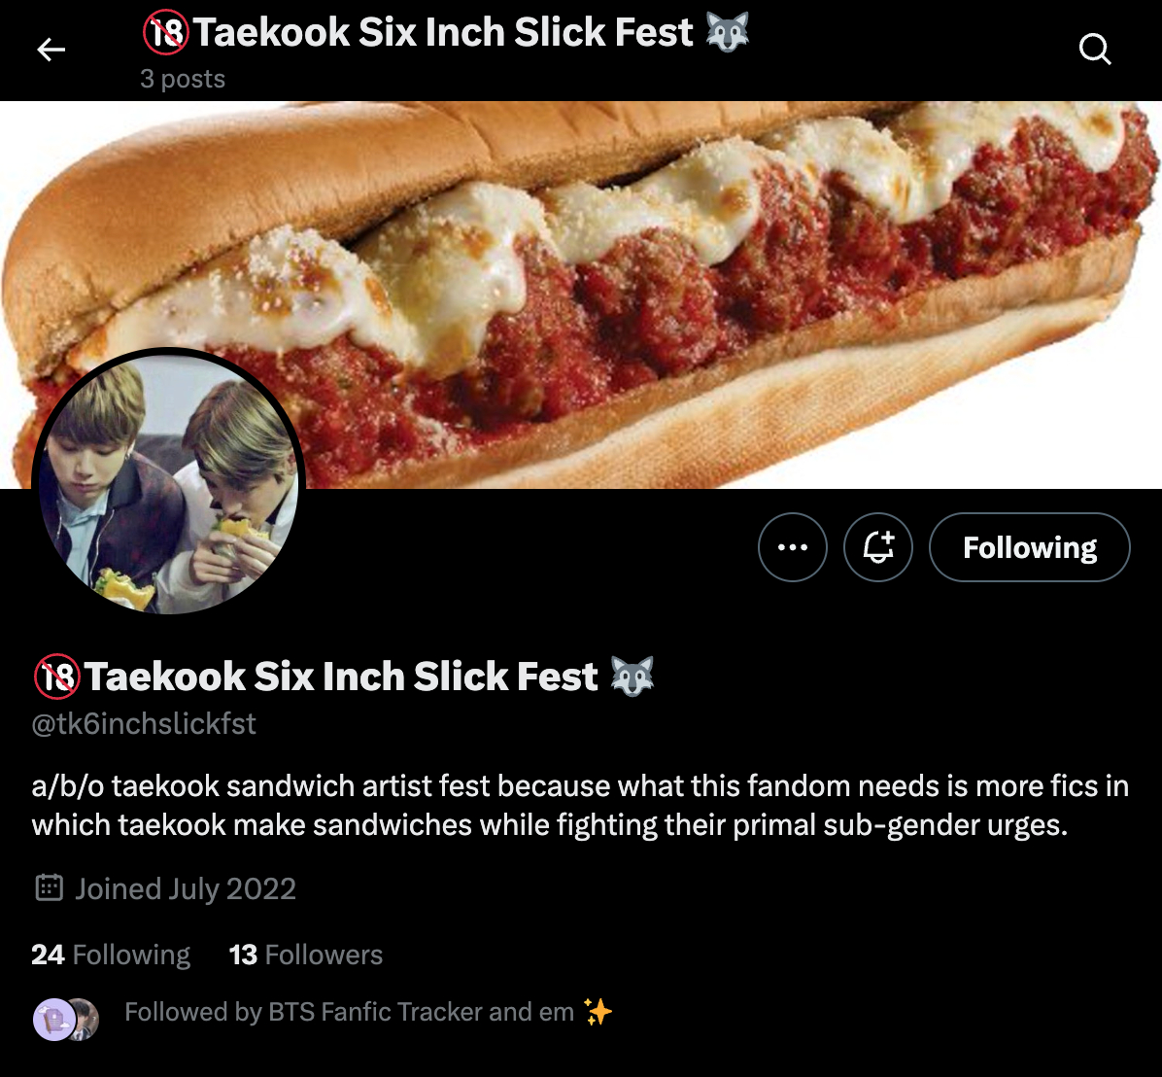Toggle the Following button

(1030, 547)
